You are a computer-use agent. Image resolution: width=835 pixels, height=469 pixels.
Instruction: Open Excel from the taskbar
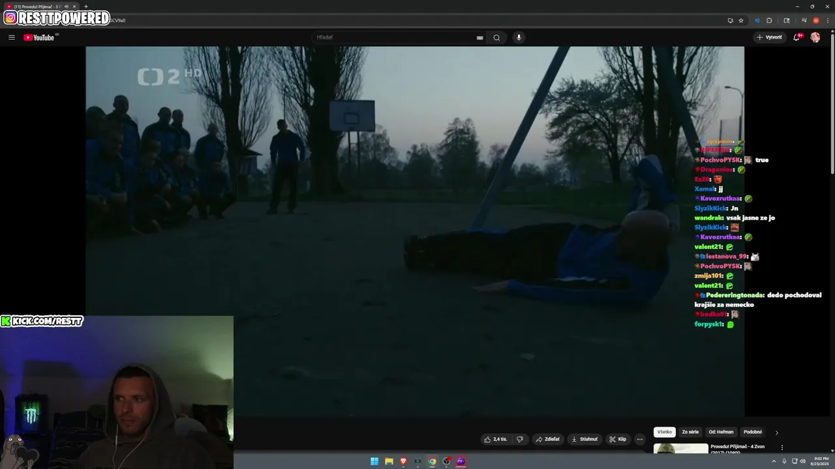[x=417, y=461]
